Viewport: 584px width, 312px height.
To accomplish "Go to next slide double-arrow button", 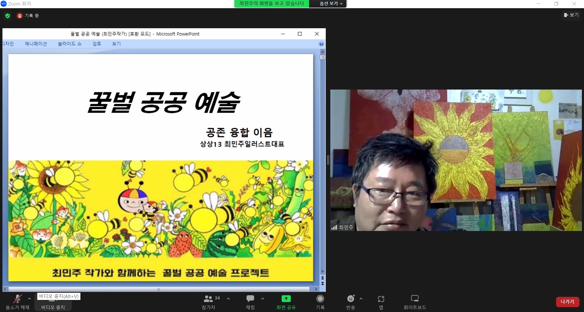I will coord(323,283).
